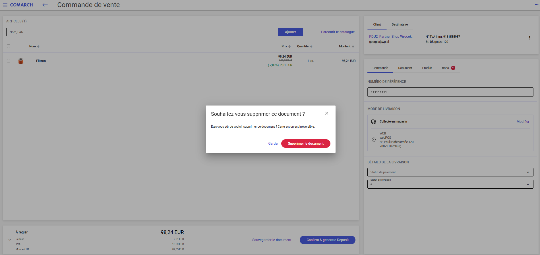Click the Filtron product thumbnail
Viewport: 540px width, 255px height.
tap(21, 61)
